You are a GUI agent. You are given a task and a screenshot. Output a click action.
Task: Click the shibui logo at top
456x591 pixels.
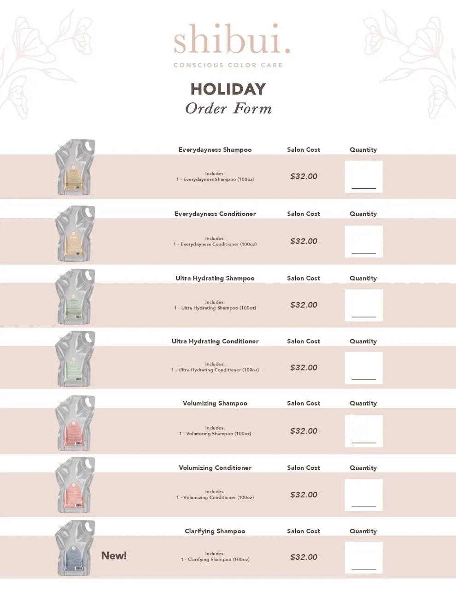[x=232, y=39]
